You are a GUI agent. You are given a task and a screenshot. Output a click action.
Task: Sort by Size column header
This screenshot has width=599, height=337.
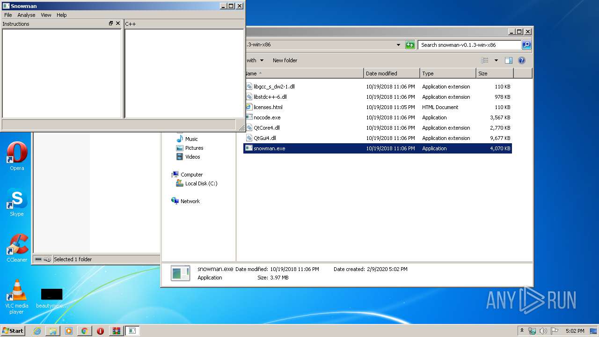point(495,73)
